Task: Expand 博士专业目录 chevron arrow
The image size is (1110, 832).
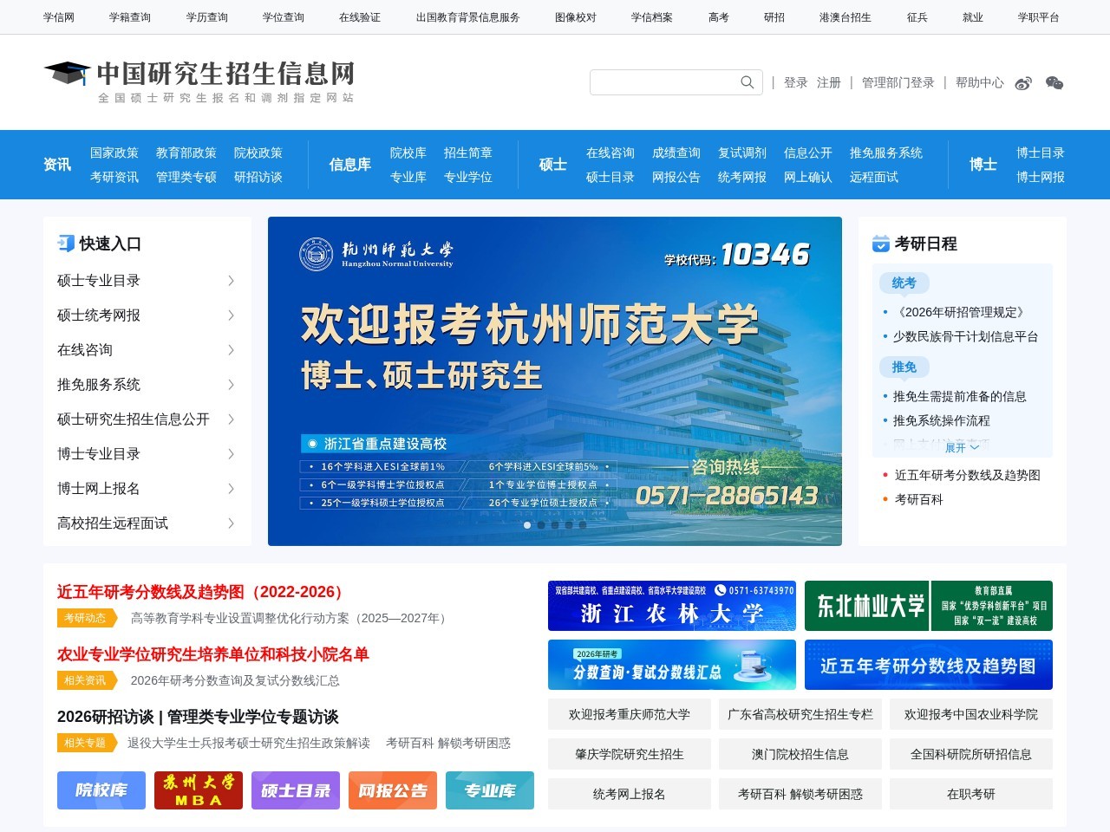Action: (231, 454)
